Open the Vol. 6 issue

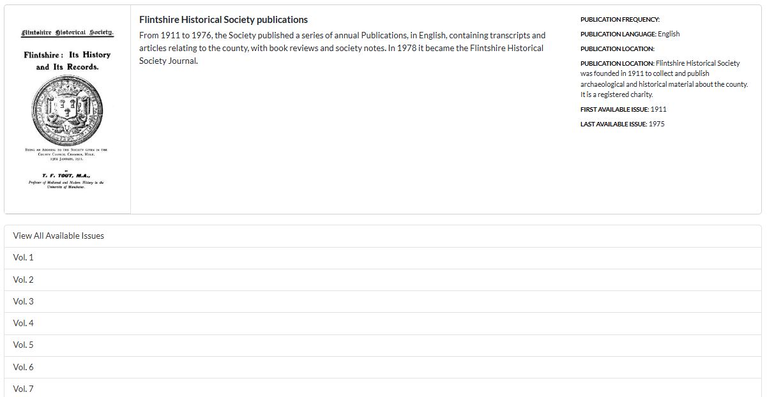tap(23, 367)
